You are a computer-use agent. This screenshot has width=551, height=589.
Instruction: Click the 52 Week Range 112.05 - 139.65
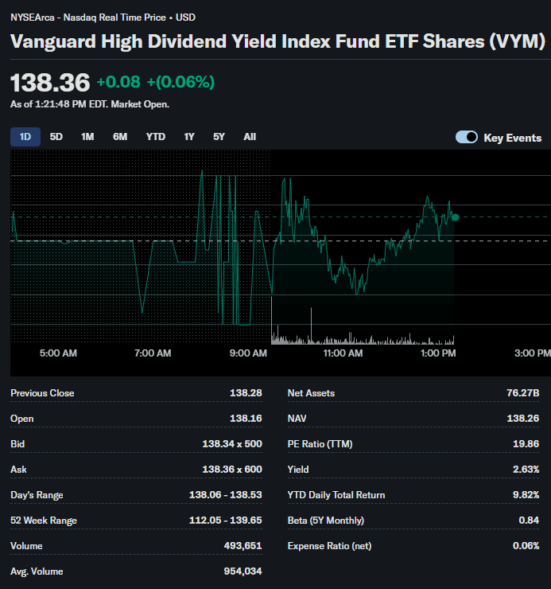point(226,521)
